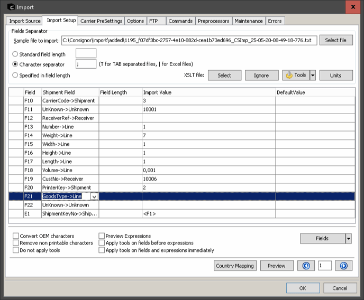Click the PrinterKey->Shipment cell
The image size is (364, 300).
[70, 187]
